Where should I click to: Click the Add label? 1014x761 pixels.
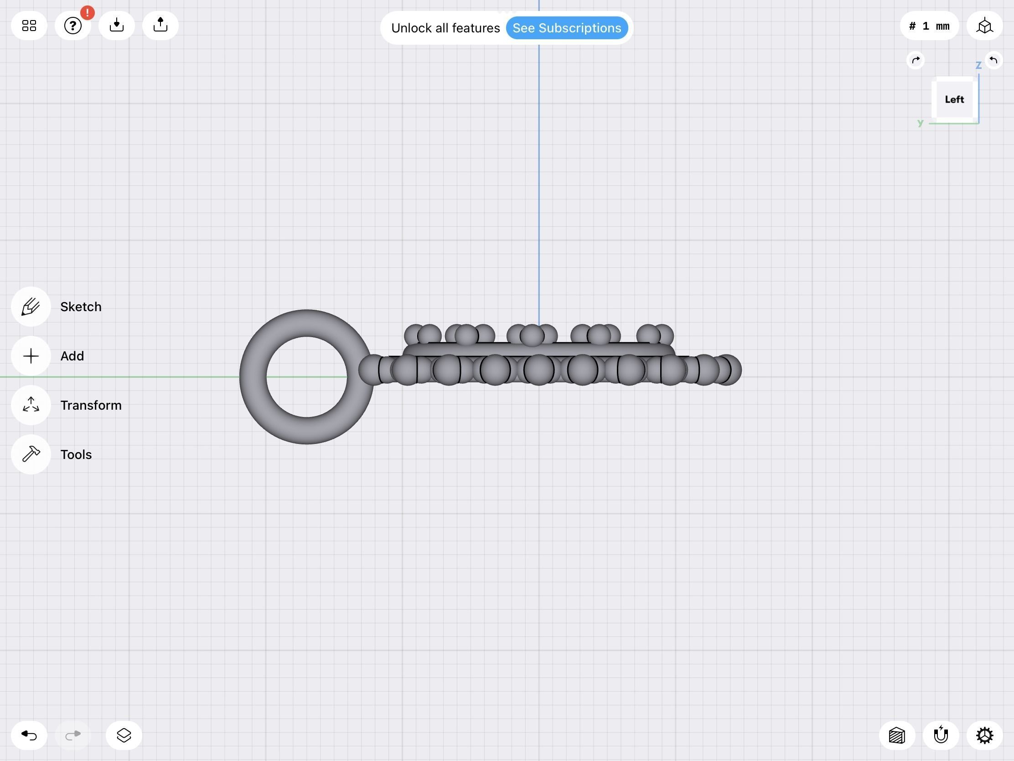point(72,356)
